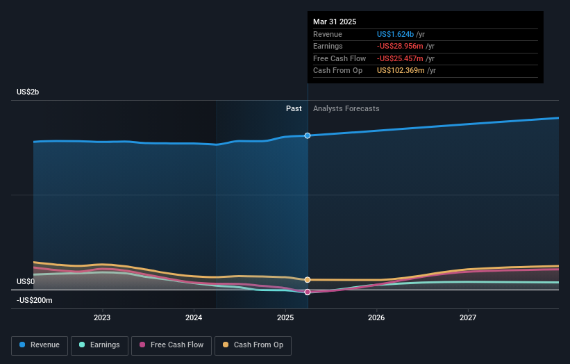Click the Mar 31 2025 tooltip date

pyautogui.click(x=335, y=22)
